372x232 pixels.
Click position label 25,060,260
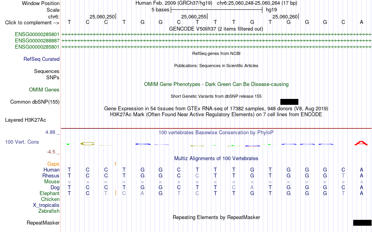(285, 16)
